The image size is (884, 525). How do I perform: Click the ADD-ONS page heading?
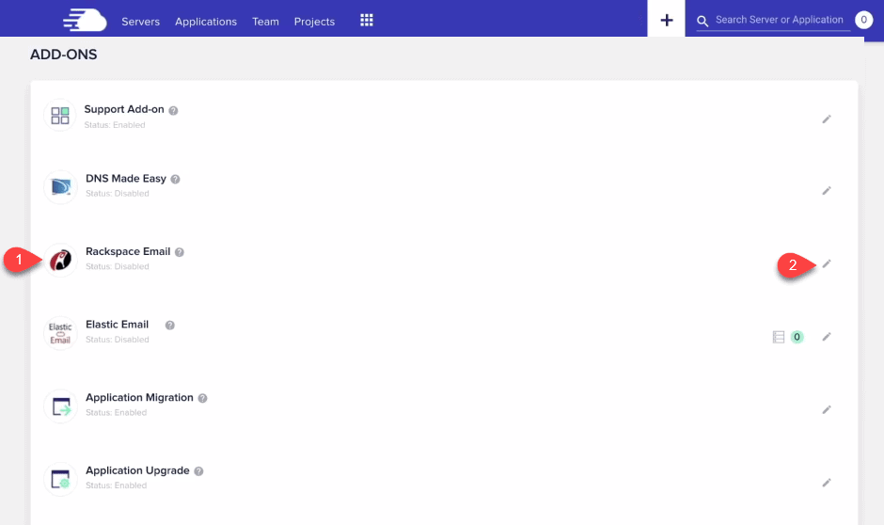click(x=64, y=55)
